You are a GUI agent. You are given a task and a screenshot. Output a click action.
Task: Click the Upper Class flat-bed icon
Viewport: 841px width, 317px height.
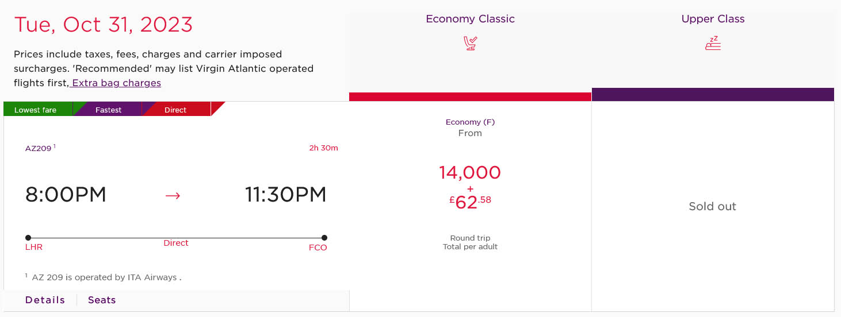[713, 43]
